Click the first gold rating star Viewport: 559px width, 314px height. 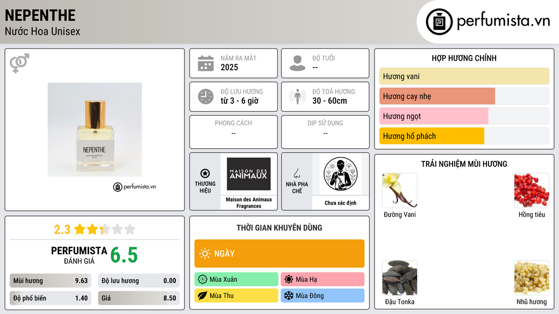pos(80,229)
